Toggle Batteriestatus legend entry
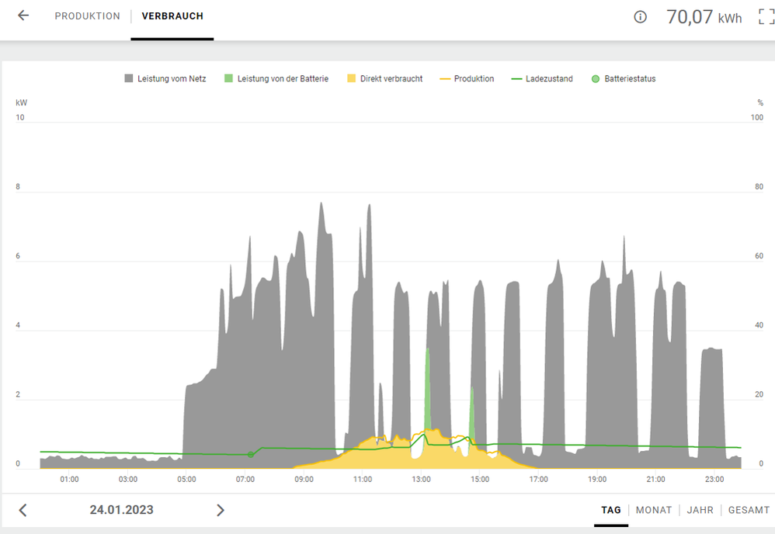The height and width of the screenshot is (534, 775). [624, 78]
